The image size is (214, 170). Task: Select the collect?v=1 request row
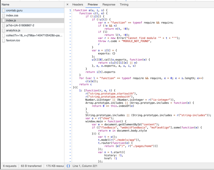pos(32,35)
